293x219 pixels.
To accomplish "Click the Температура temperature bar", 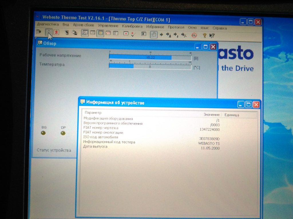I will pyautogui.click(x=150, y=66).
